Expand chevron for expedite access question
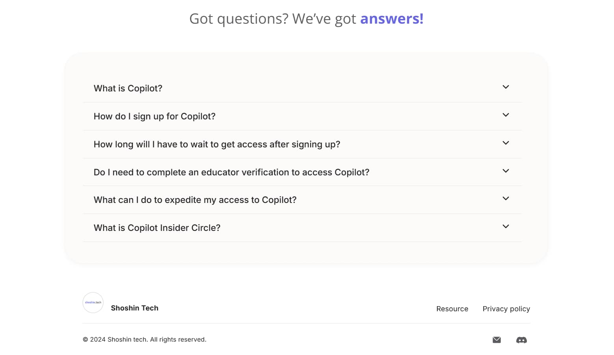Viewport: 614px width, 355px height. [506, 199]
